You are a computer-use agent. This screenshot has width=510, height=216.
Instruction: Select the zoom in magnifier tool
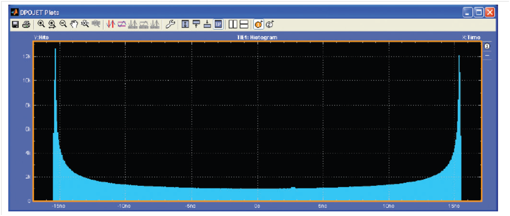pos(41,24)
